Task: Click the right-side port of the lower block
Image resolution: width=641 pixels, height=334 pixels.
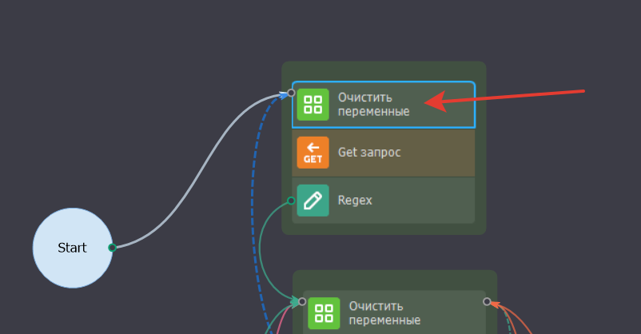Action: pyautogui.click(x=487, y=301)
